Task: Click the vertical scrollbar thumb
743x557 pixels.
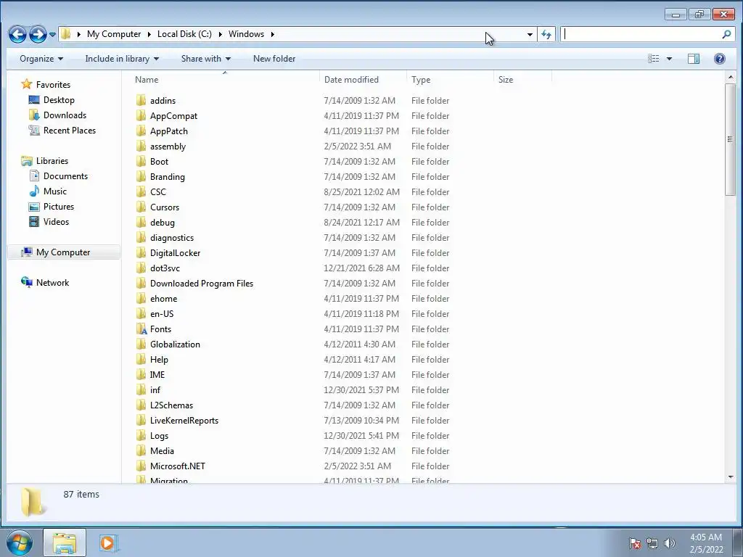Action: point(730,139)
